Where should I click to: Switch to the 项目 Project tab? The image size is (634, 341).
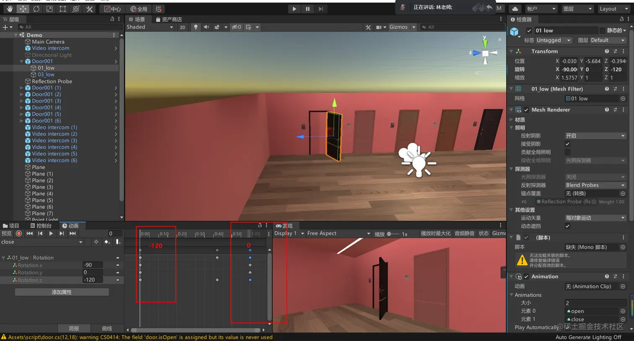[x=11, y=226]
